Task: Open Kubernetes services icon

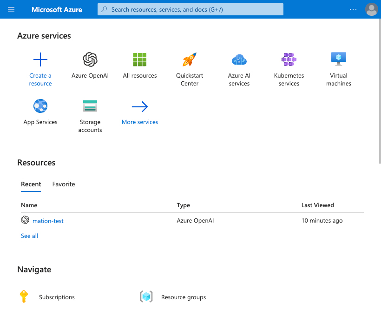Action: (289, 59)
